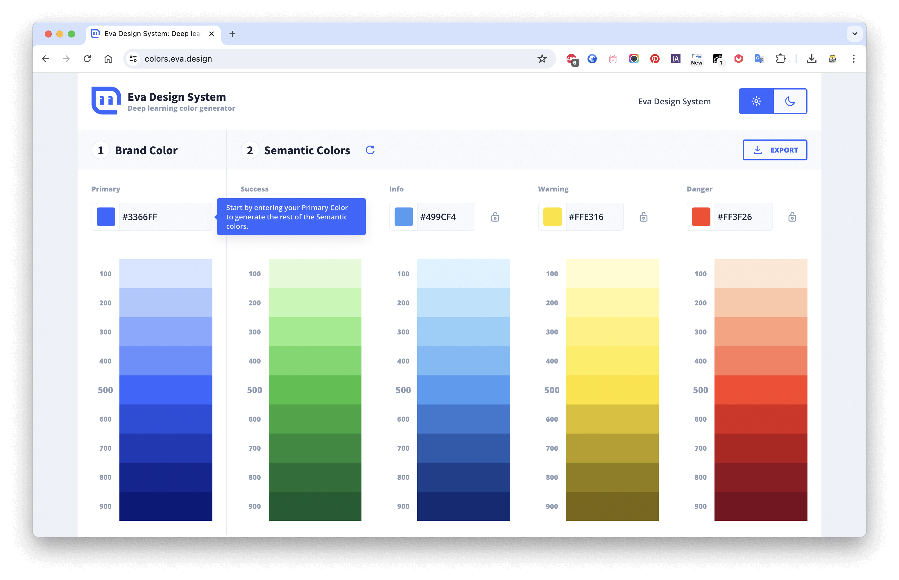899x580 pixels.
Task: Expand the tab search dropdown arrow
Action: (855, 34)
